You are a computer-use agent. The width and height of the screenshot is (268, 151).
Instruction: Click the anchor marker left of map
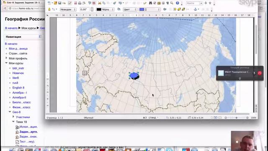point(85,73)
